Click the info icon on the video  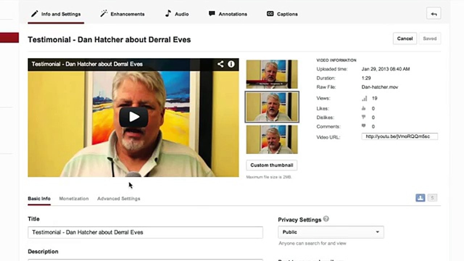tap(231, 64)
